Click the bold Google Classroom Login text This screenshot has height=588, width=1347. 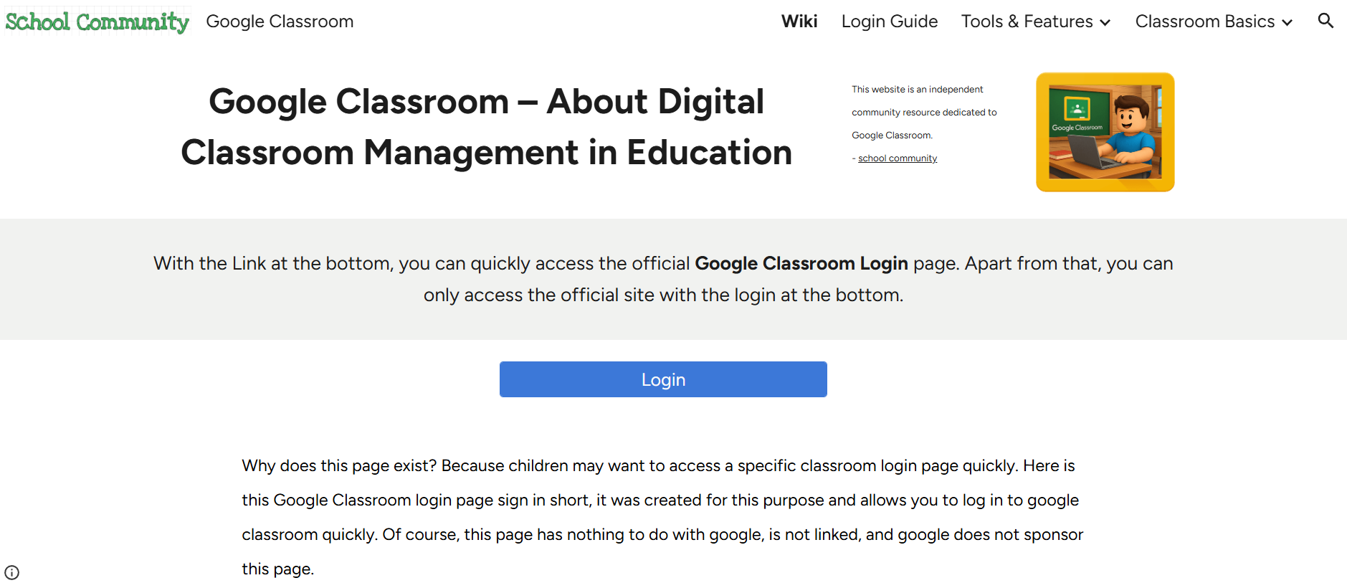coord(801,263)
